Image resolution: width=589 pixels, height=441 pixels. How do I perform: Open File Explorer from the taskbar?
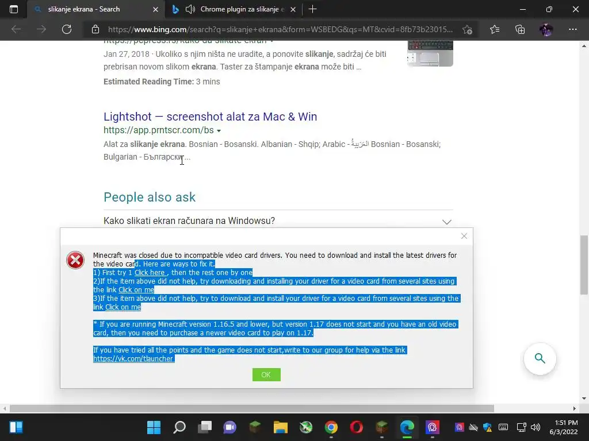pyautogui.click(x=281, y=427)
